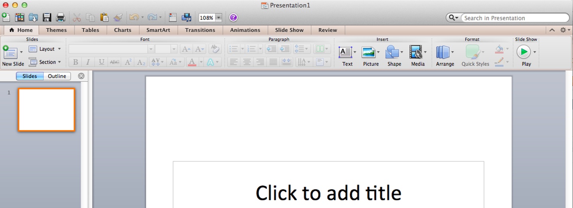Select slide 1 thumbnail
573x208 pixels.
(x=46, y=109)
